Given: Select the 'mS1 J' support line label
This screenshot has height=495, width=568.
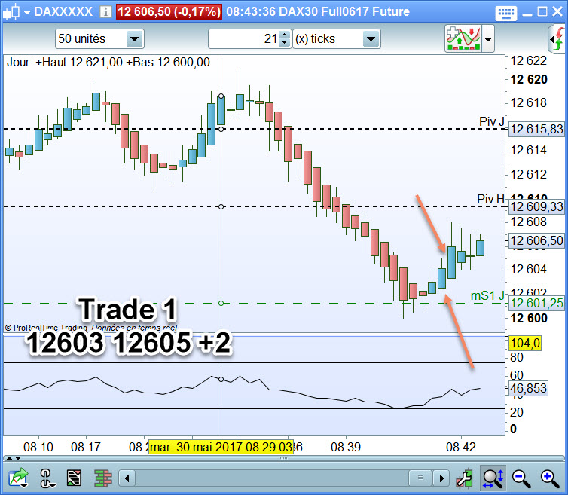Looking at the screenshot, I should [x=487, y=295].
